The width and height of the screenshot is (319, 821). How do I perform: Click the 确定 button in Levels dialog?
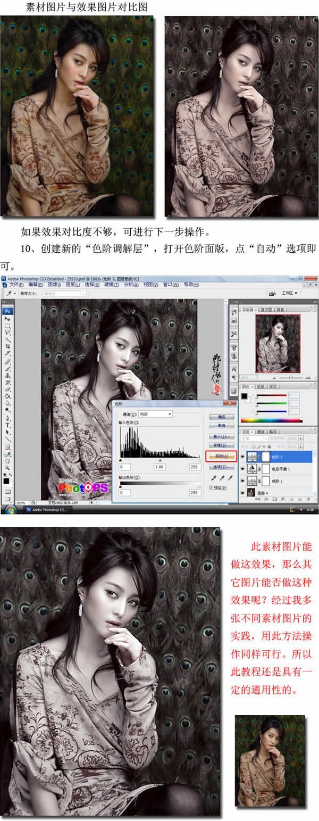222,417
